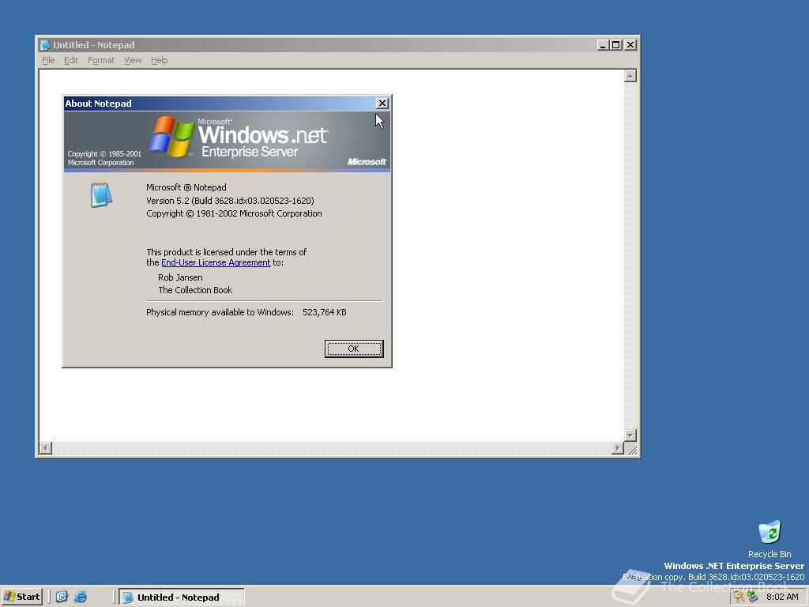Maximize the Notepad window
809x607 pixels.
615,45
